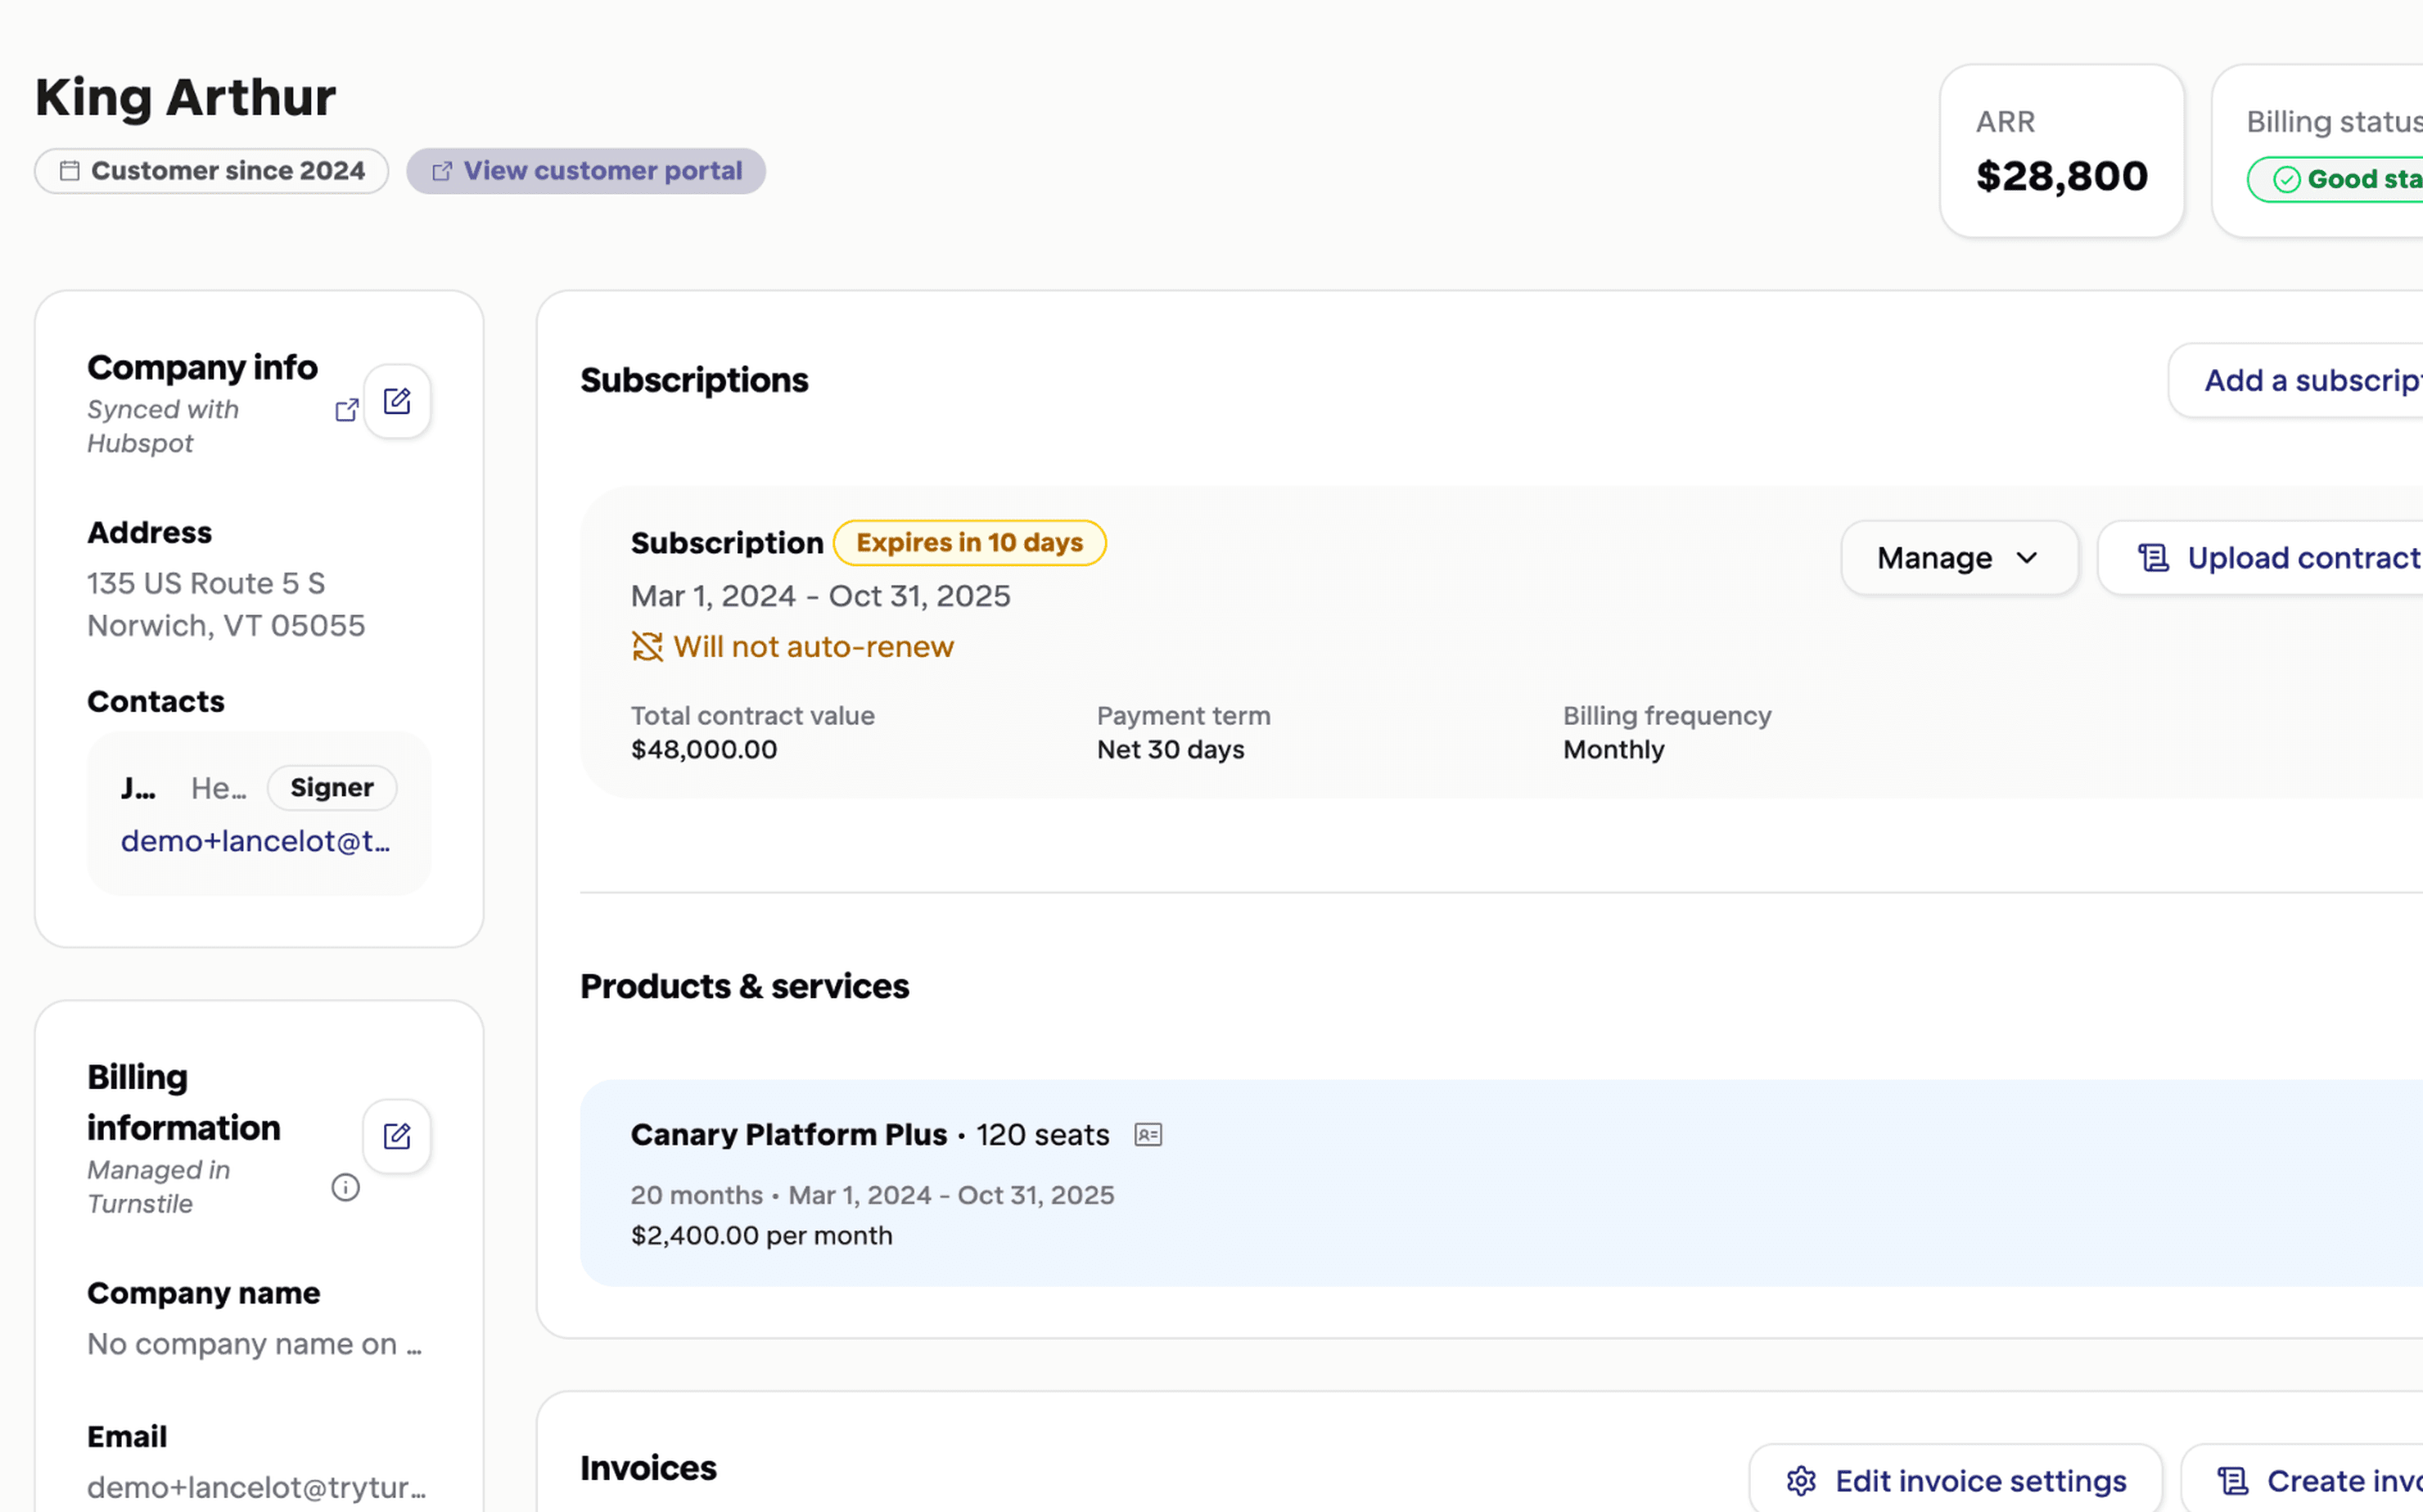Click Create invoice button
Viewport: 2423px width, 1512px height.
tap(2321, 1481)
